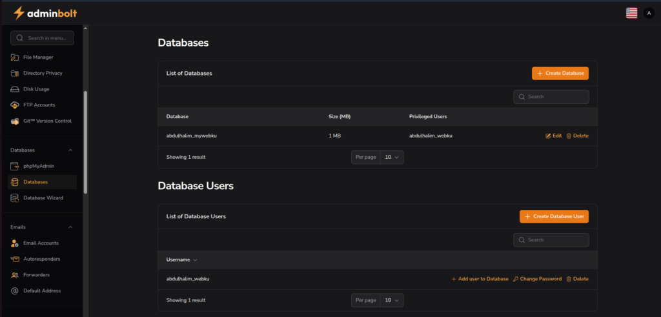Open the user avatar in top bar
This screenshot has width=661, height=317.
[649, 13]
